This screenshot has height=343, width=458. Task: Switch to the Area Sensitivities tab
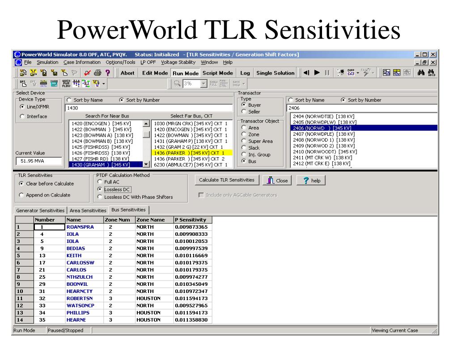88,210
